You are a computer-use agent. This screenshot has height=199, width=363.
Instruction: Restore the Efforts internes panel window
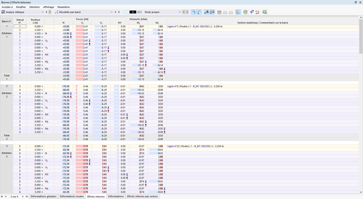tap(356, 2)
